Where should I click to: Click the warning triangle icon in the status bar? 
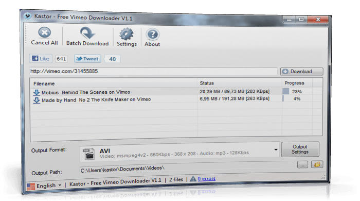point(193,179)
